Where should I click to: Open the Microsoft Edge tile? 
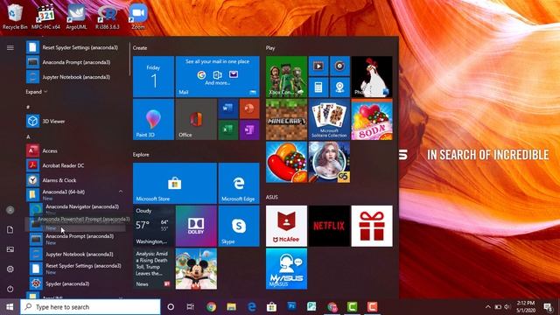click(x=239, y=183)
